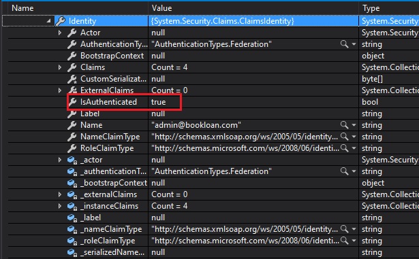This screenshot has width=419, height=259.
Task: Open visualizer dropdown arrow for Name row
Action: coord(354,125)
